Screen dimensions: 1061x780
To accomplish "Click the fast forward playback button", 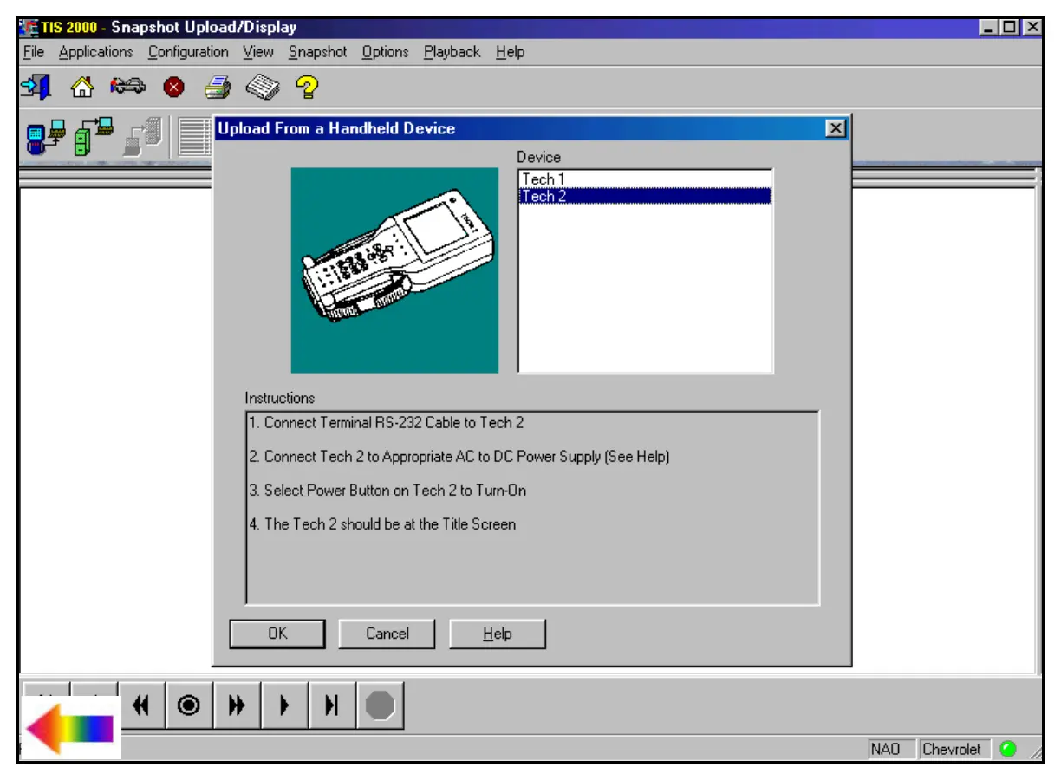I will click(236, 706).
